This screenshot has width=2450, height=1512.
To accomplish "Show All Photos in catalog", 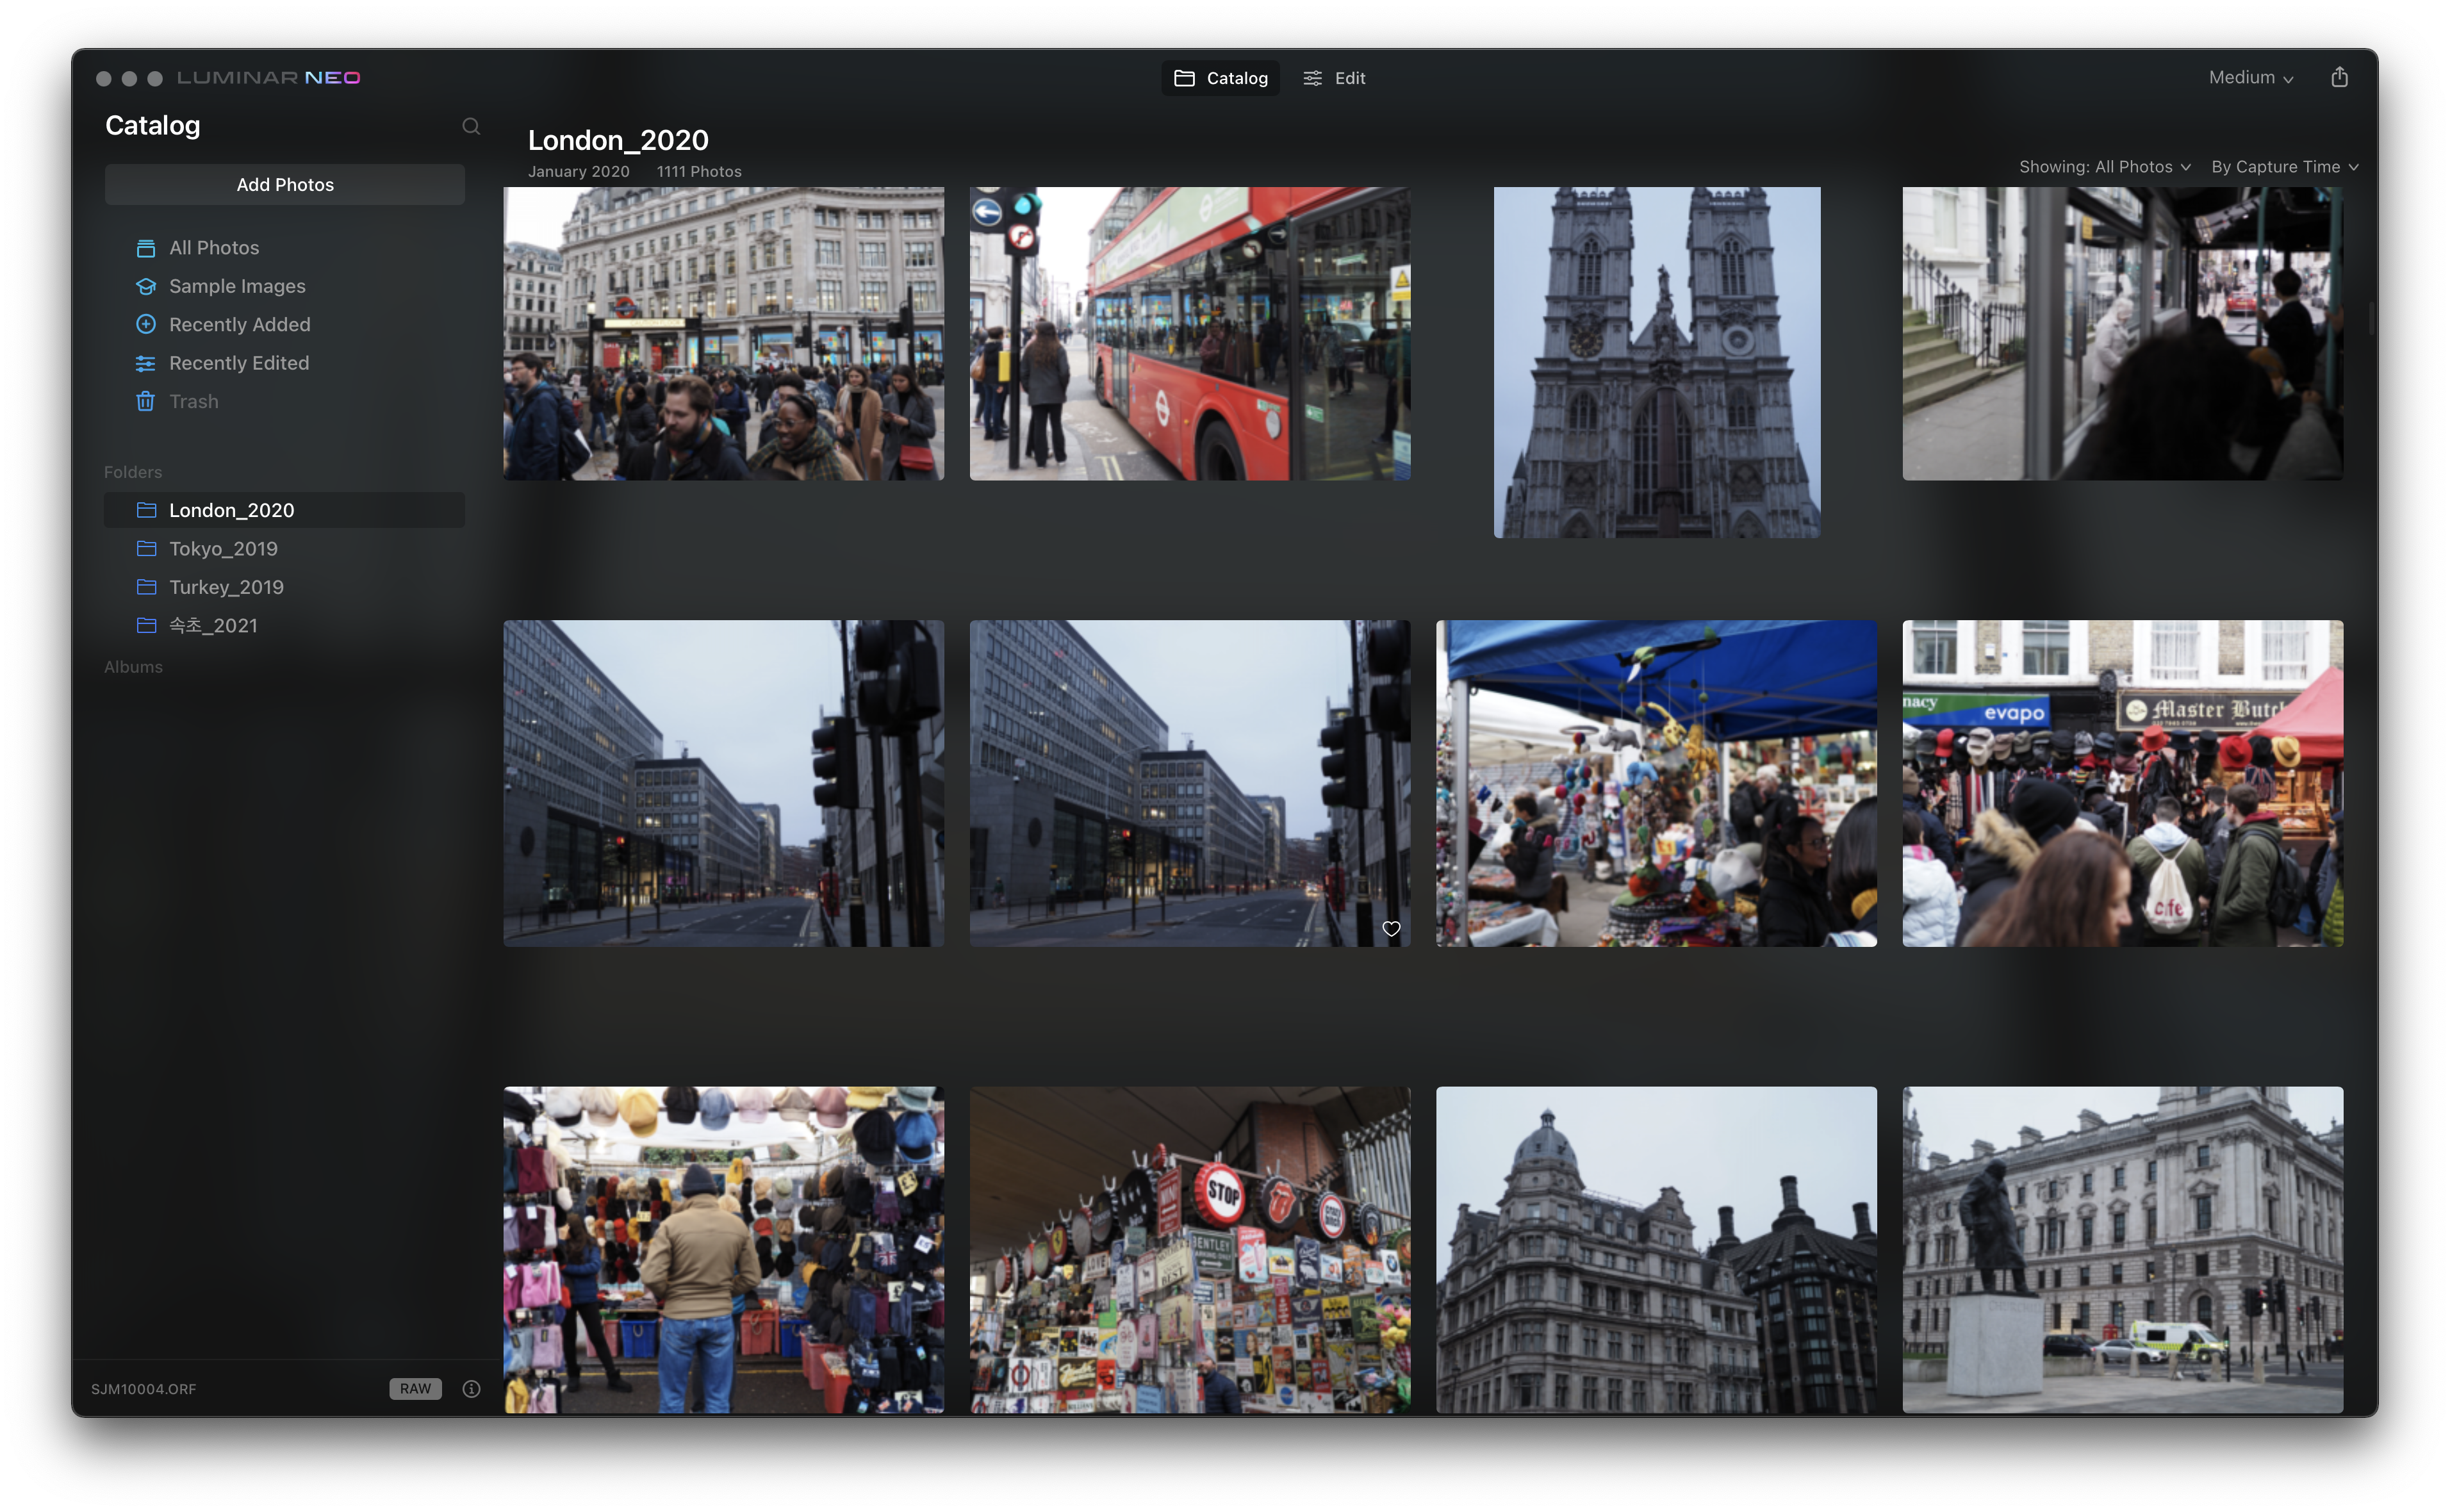I will [x=213, y=247].
